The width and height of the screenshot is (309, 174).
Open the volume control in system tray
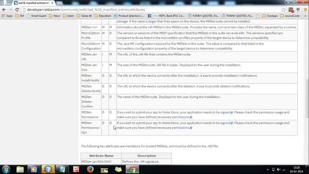tap(279, 170)
